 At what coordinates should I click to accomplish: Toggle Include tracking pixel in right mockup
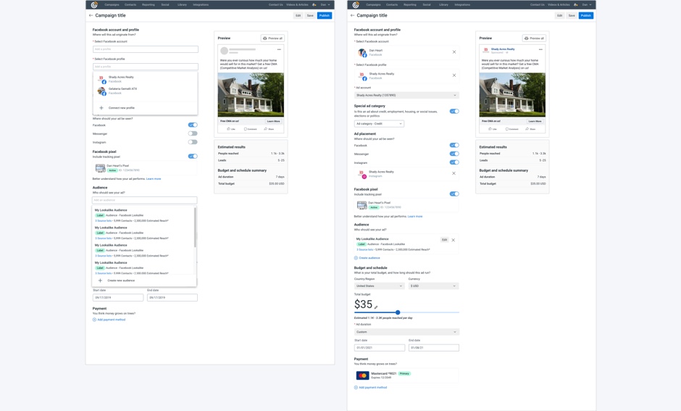(454, 194)
